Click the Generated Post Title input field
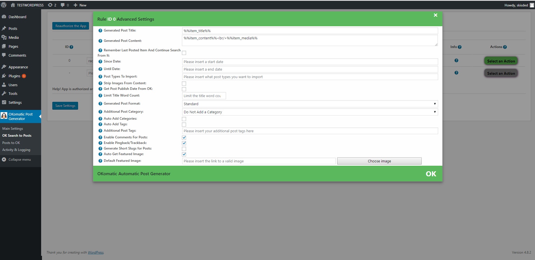This screenshot has height=260, width=535. pos(310,31)
